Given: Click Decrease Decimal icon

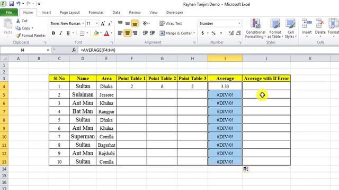Looking at the screenshot, I should click(238, 33).
